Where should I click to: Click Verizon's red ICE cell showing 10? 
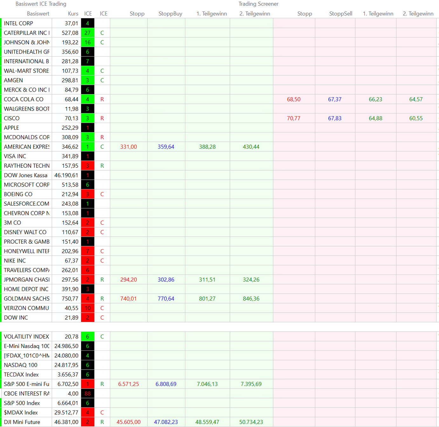point(87,308)
